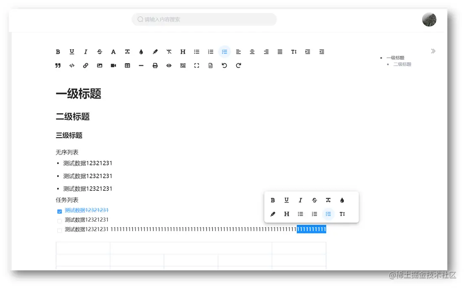Image resolution: width=465 pixels, height=288 pixels.
Task: Apply bullet list from floating bubble menu
Action: coord(301,214)
